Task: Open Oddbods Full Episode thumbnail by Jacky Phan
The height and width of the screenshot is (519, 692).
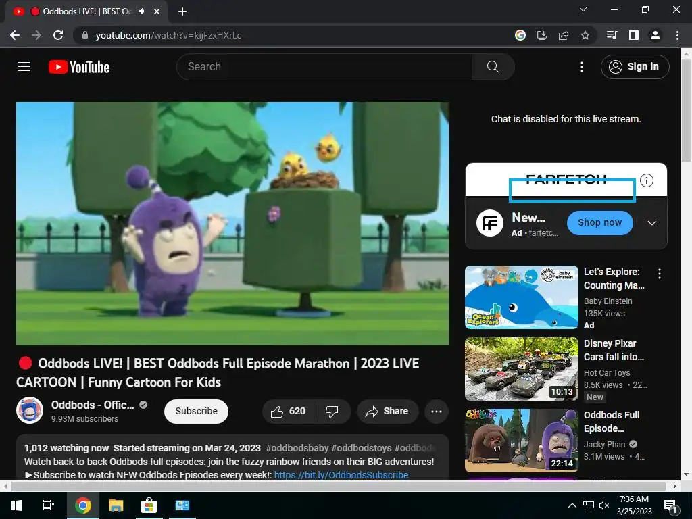Action: click(522, 440)
